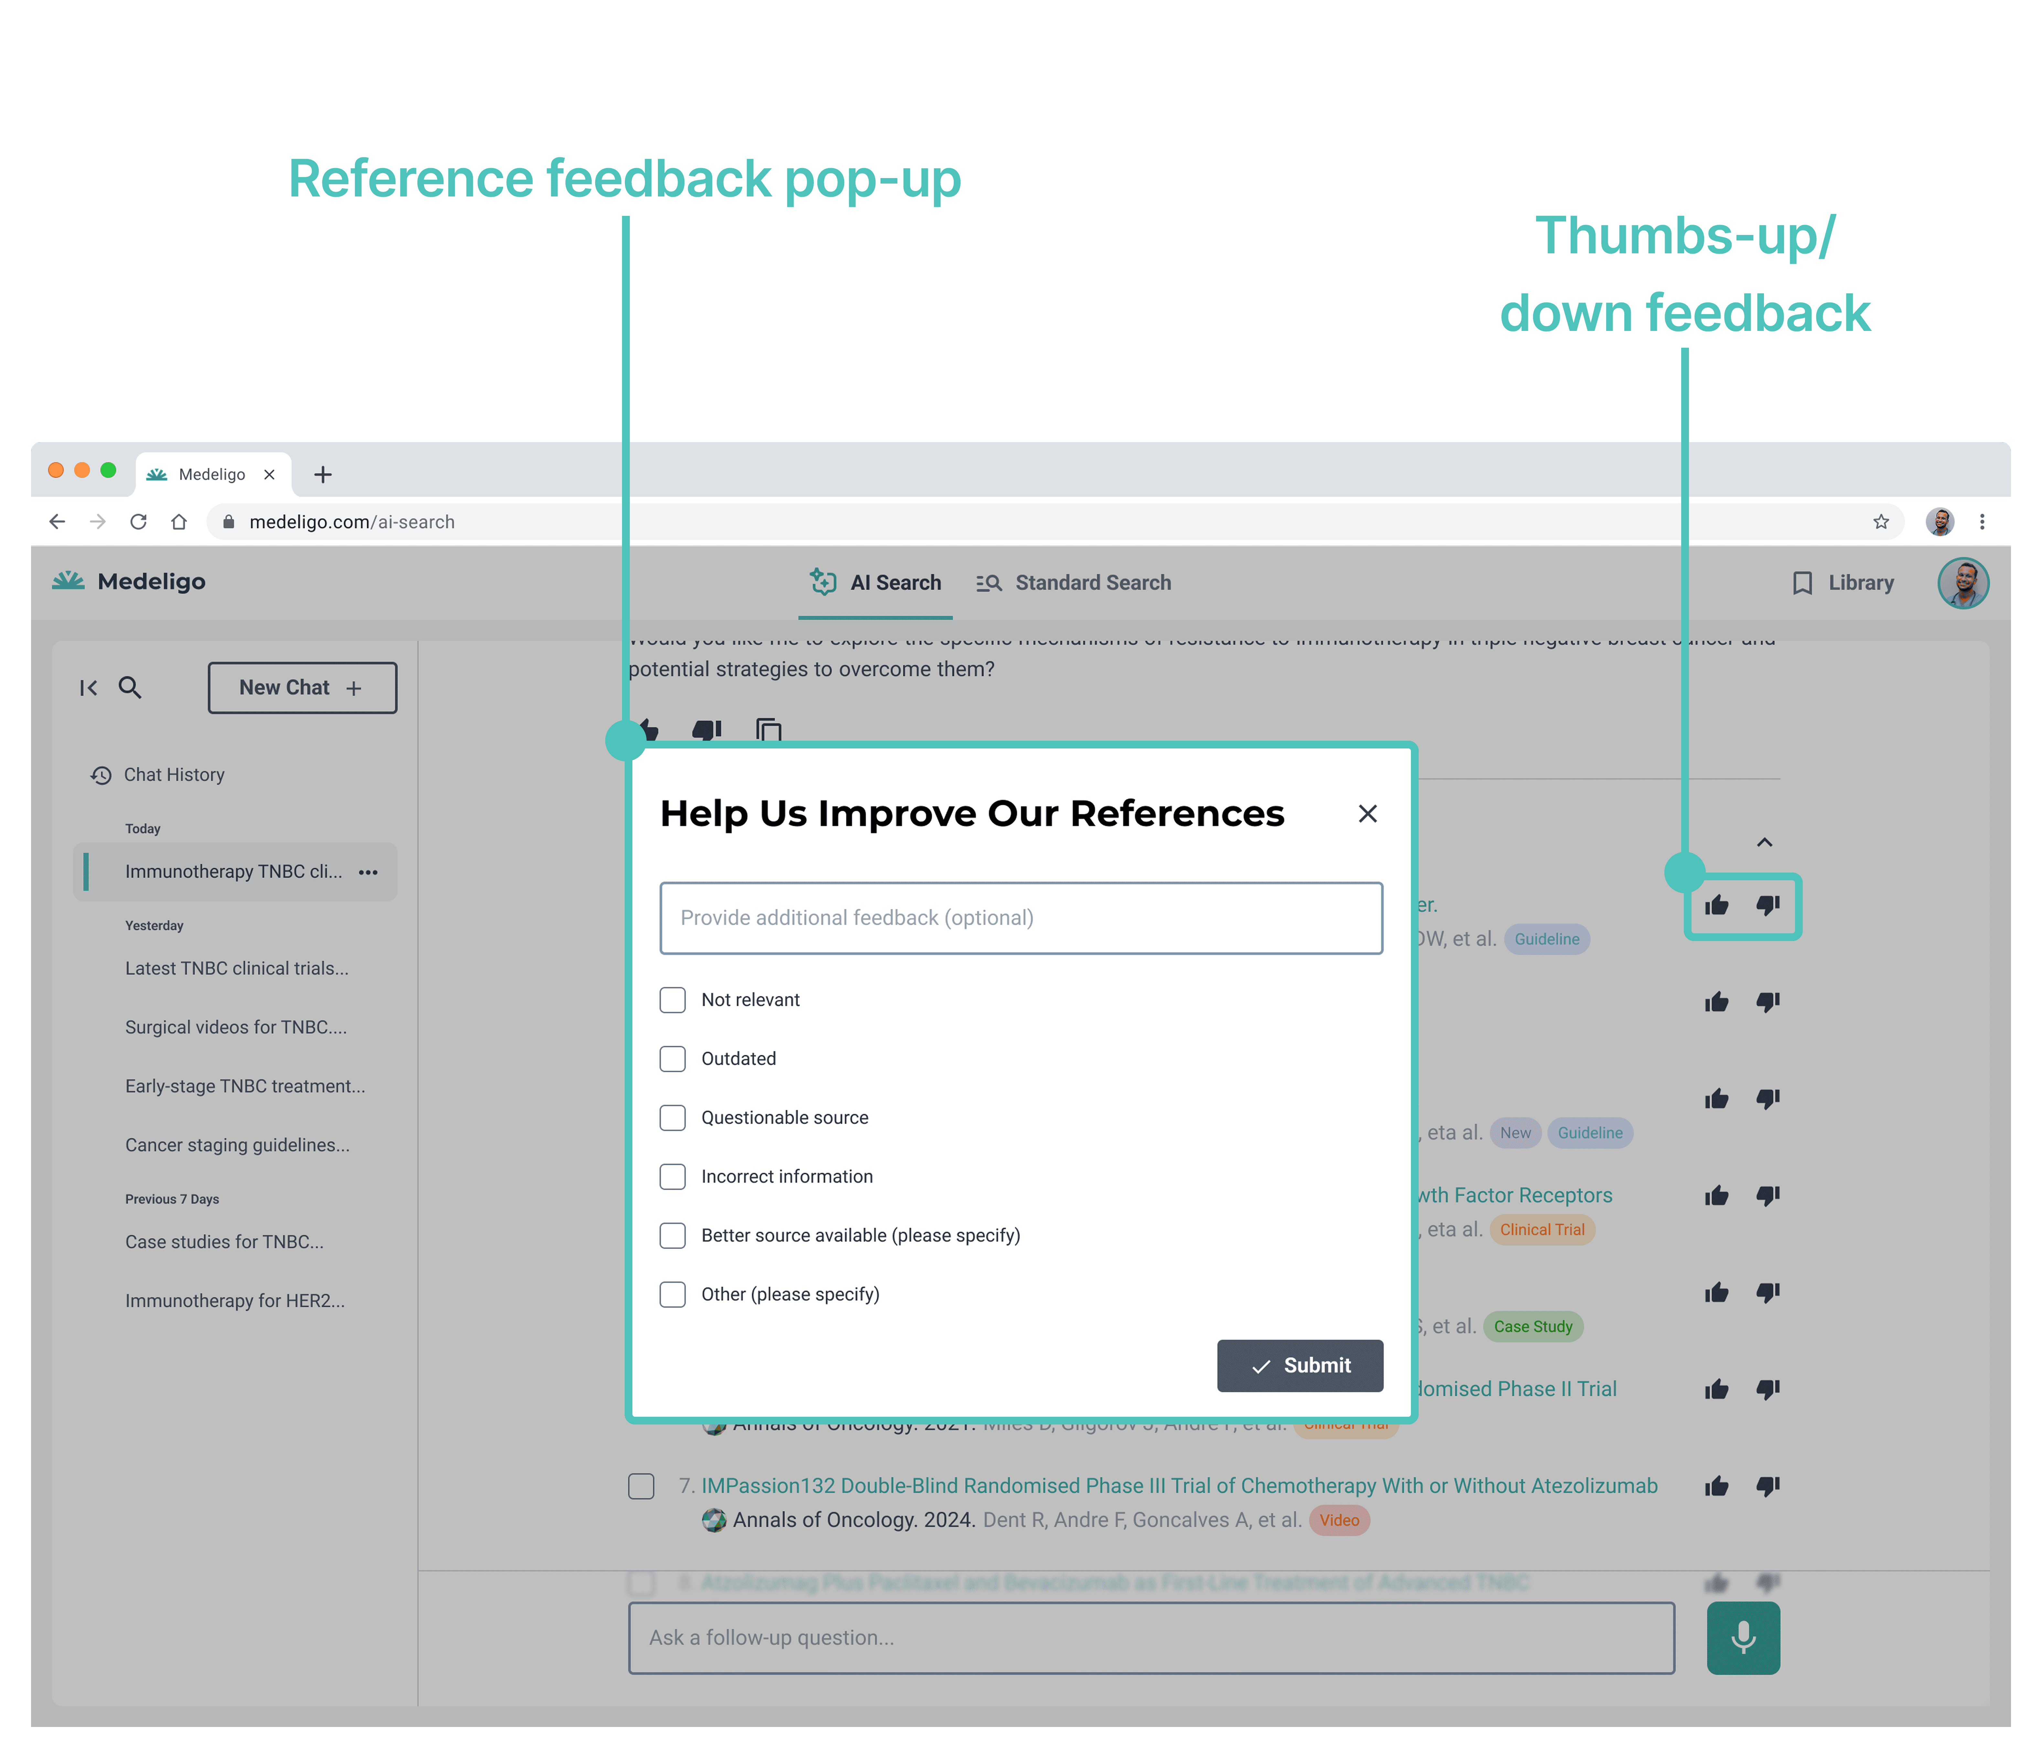Reload the page in the browser

[139, 522]
